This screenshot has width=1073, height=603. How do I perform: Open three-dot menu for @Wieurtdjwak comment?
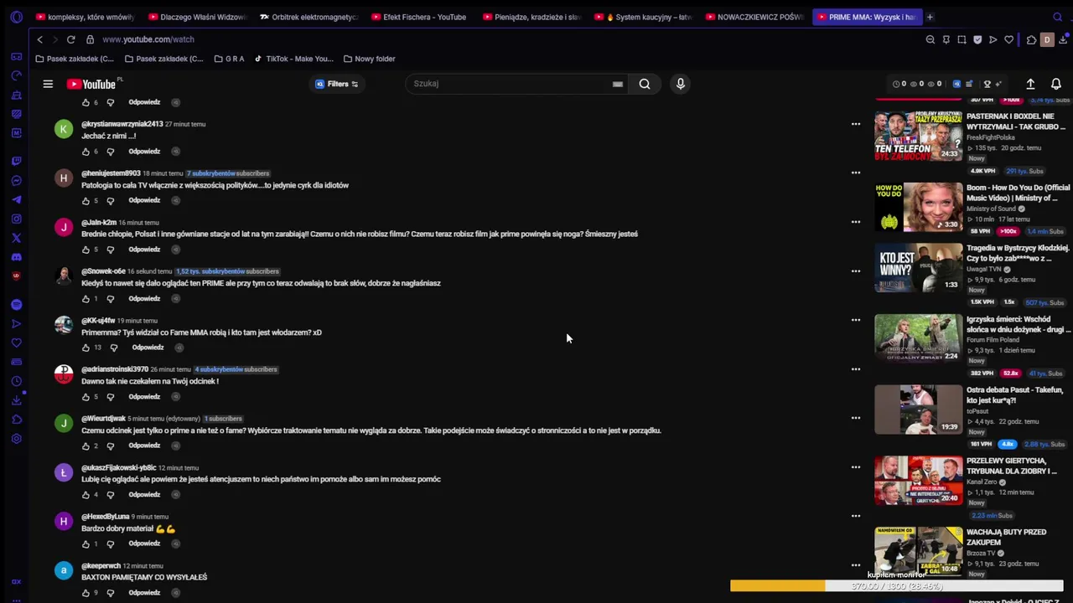coord(856,418)
